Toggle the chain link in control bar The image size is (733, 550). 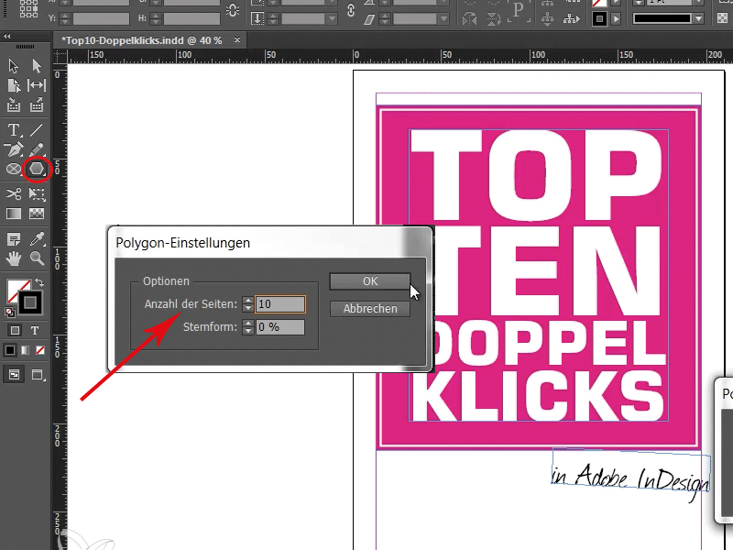click(x=351, y=11)
